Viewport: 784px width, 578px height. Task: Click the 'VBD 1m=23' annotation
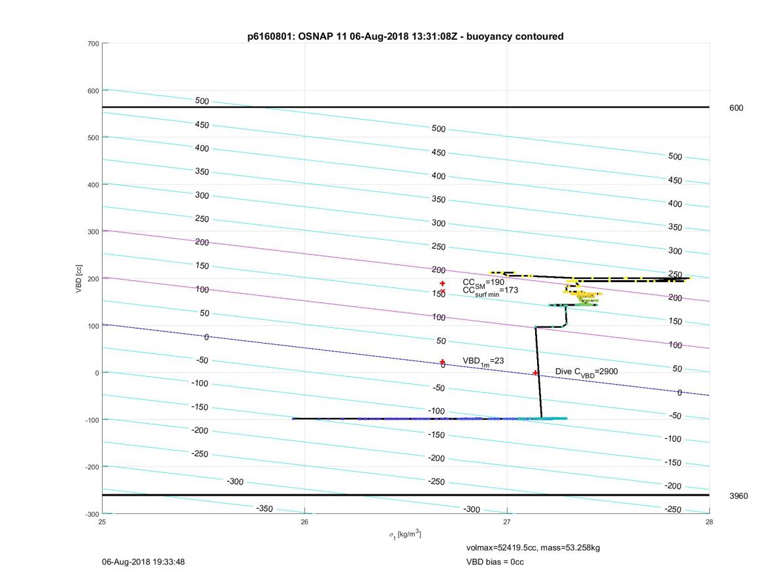[483, 361]
